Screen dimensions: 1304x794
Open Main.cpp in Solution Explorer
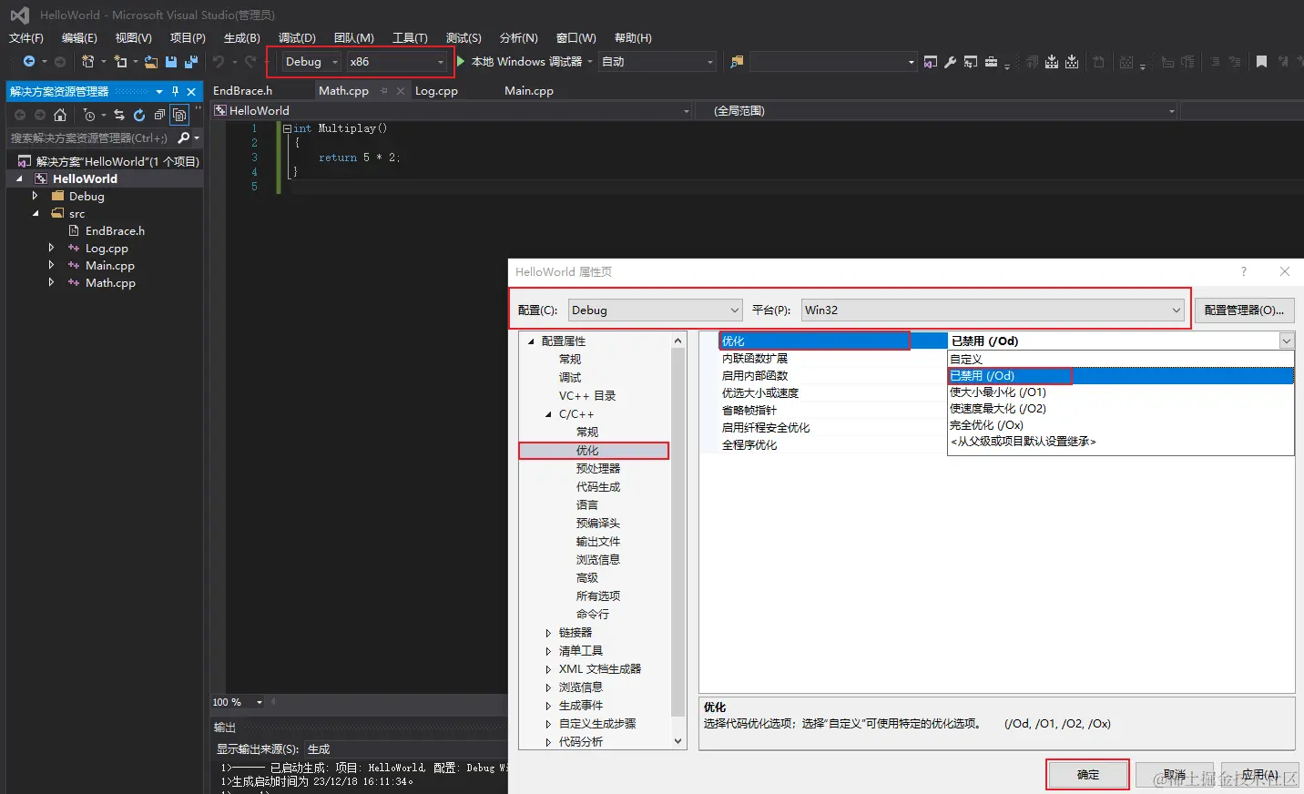tap(109, 266)
